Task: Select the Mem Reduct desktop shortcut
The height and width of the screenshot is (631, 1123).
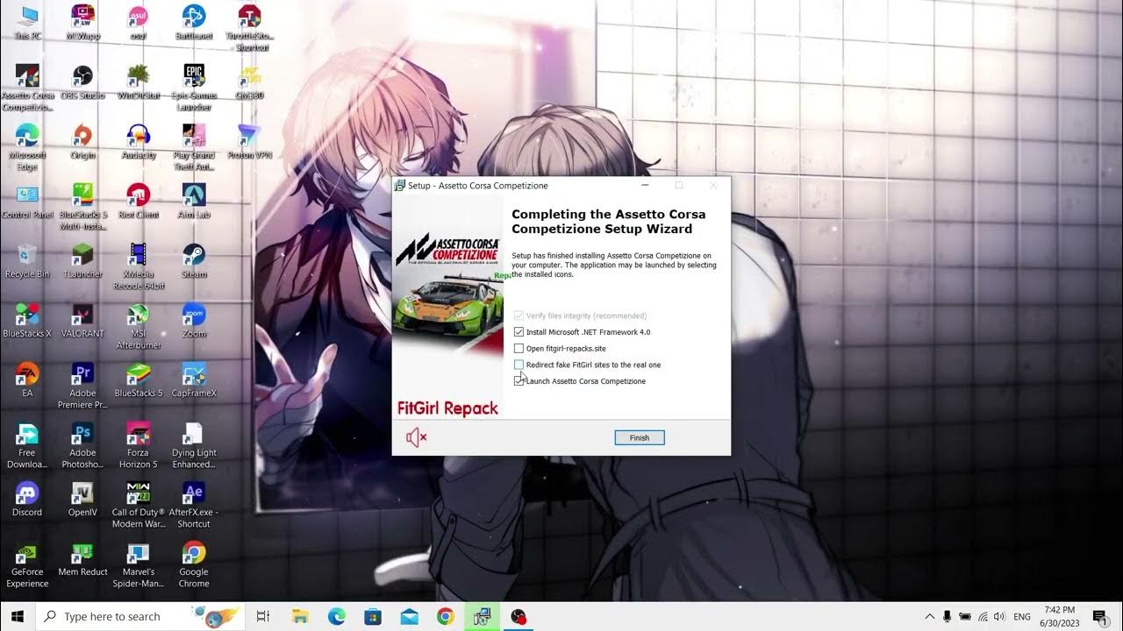Action: coord(82,559)
